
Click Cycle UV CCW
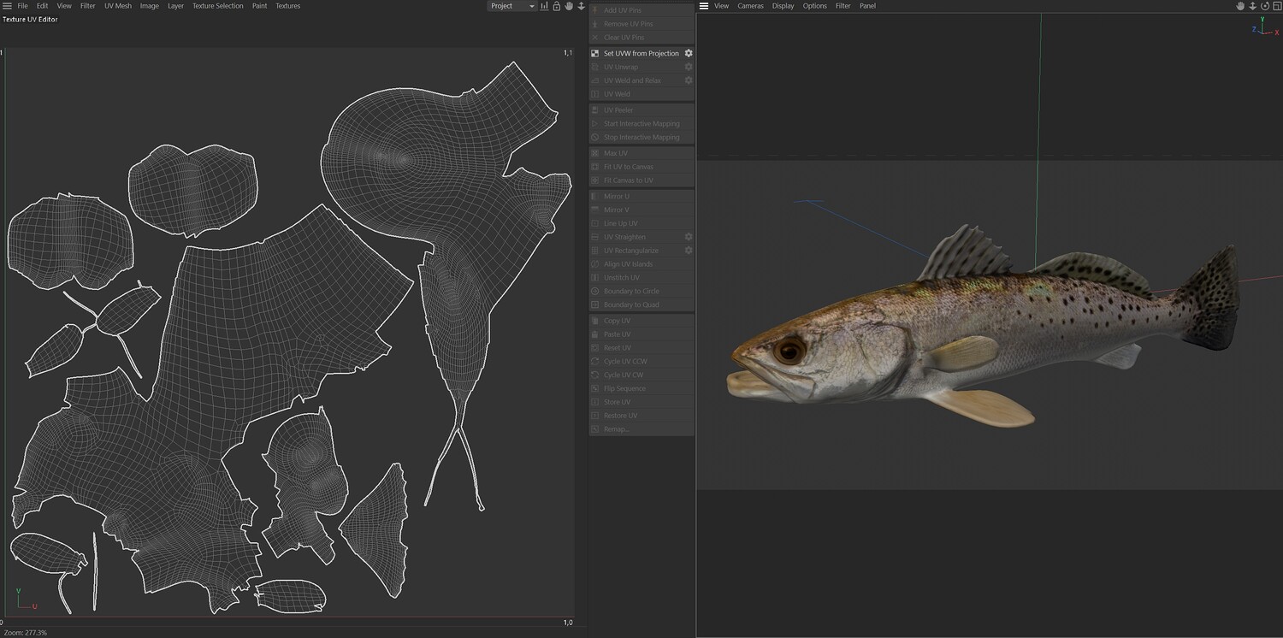pyautogui.click(x=641, y=362)
